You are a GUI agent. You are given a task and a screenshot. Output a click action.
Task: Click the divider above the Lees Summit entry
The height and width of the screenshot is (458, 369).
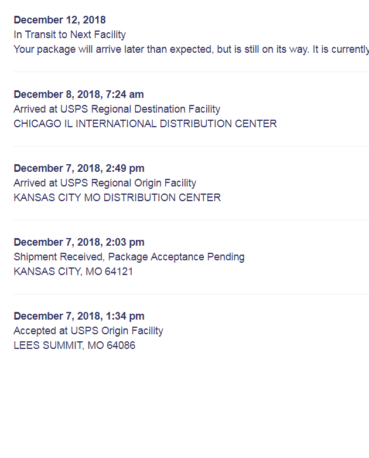coord(192,294)
